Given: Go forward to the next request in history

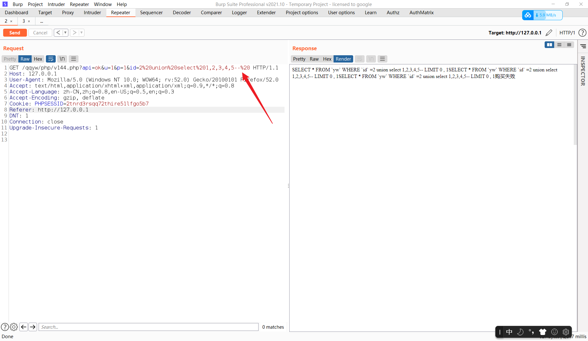Looking at the screenshot, I should pyautogui.click(x=74, y=33).
